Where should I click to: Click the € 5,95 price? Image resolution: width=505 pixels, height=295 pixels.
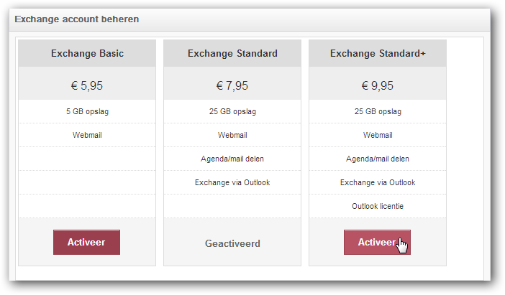click(x=87, y=85)
